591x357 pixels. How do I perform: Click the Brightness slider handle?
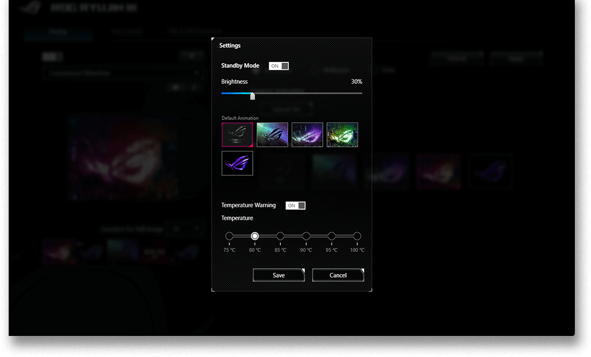253,96
